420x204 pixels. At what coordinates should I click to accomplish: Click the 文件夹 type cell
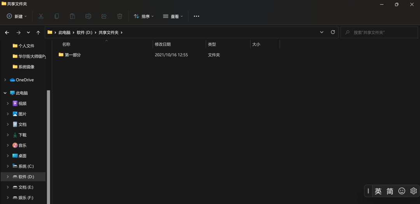point(214,55)
